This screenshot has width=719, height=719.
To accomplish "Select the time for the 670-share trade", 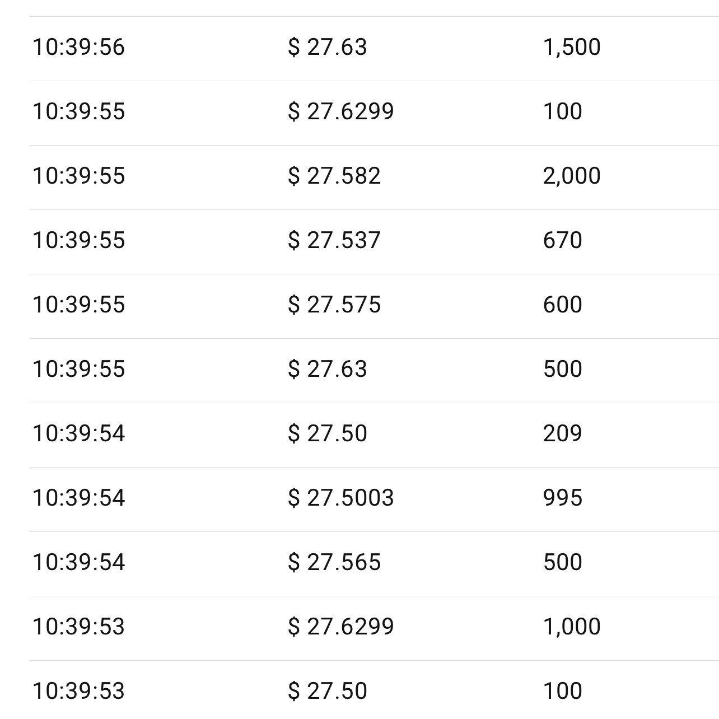I will pyautogui.click(x=78, y=240).
